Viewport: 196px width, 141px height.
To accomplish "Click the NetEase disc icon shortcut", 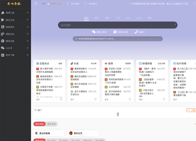I will (115, 32).
